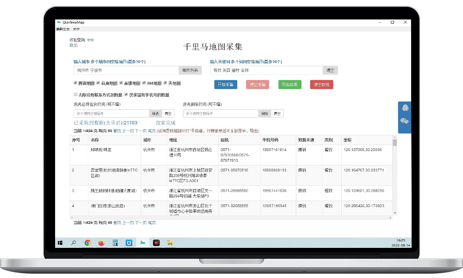
Task: Click the test username link
Action: (x=90, y=39)
